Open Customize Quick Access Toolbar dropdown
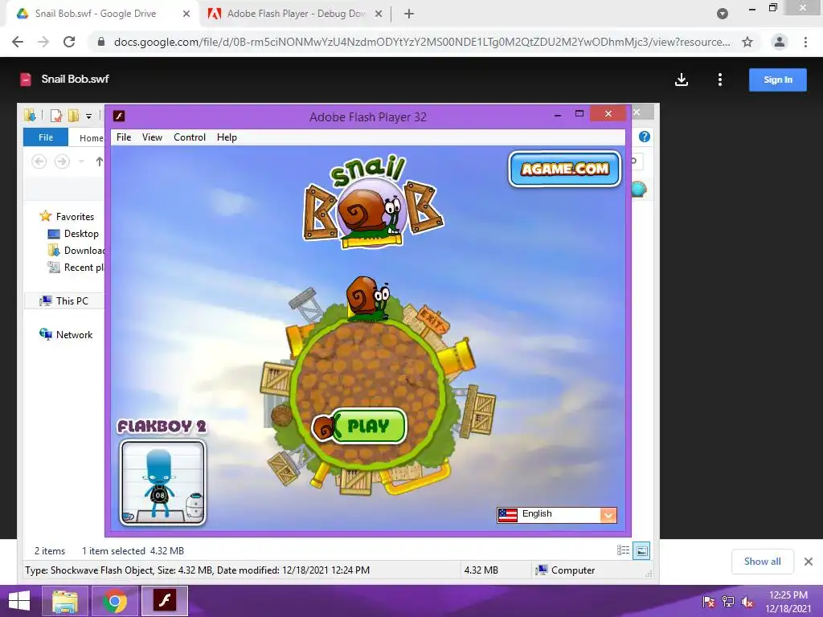The height and width of the screenshot is (617, 823). tap(88, 116)
